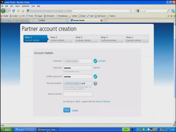Open Information developer toolbar menu
This screenshot has height=132, width=176.
tap(49, 16)
